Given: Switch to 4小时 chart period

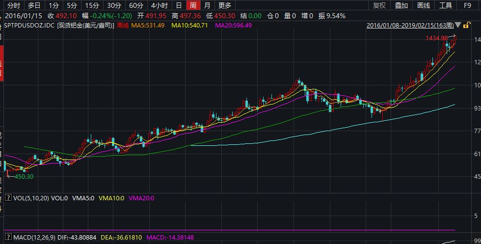Looking at the screenshot, I should pos(159,5).
